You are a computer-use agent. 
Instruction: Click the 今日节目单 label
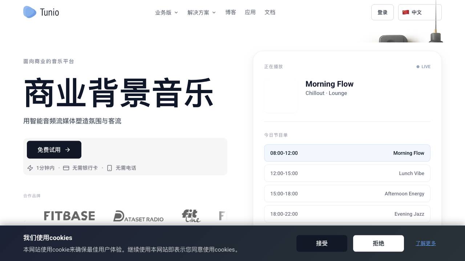[x=276, y=135]
